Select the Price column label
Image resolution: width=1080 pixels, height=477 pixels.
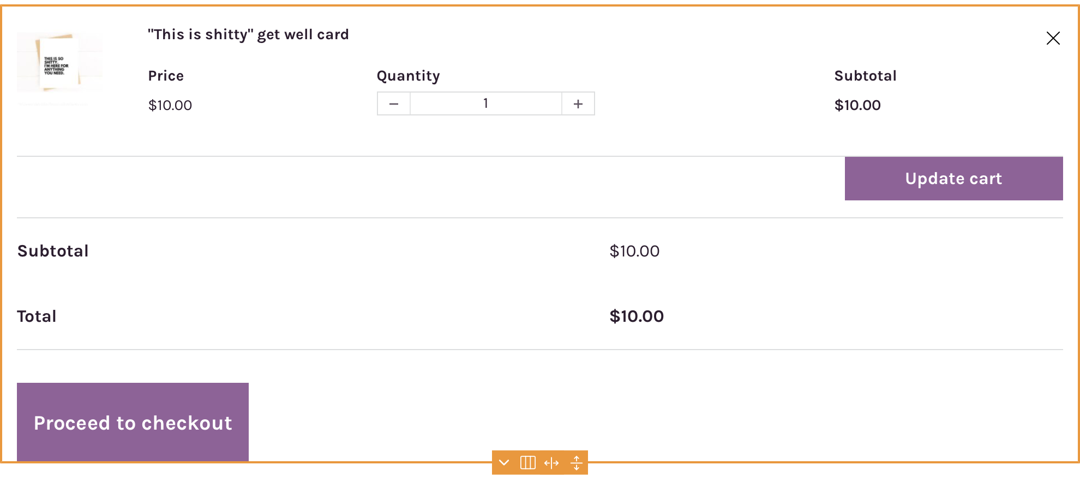[x=166, y=76]
